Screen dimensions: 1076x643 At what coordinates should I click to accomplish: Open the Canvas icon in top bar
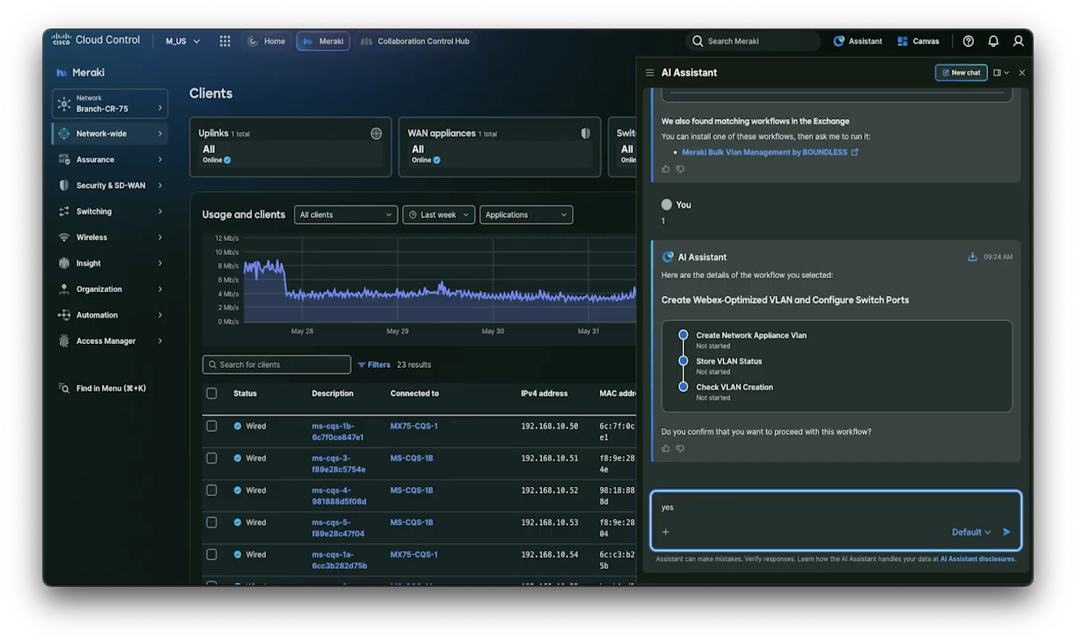pyautogui.click(x=902, y=41)
